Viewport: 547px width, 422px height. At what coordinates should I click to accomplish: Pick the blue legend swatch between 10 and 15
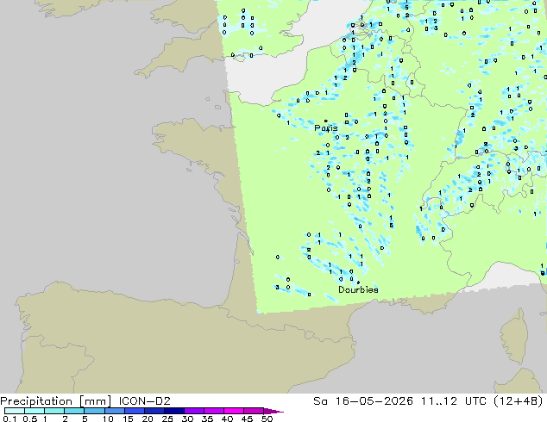(115, 411)
